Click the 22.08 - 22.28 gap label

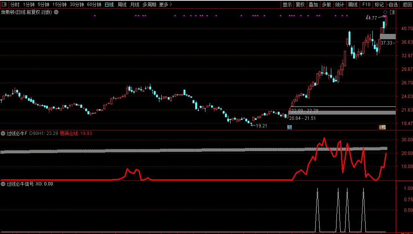click(305, 111)
